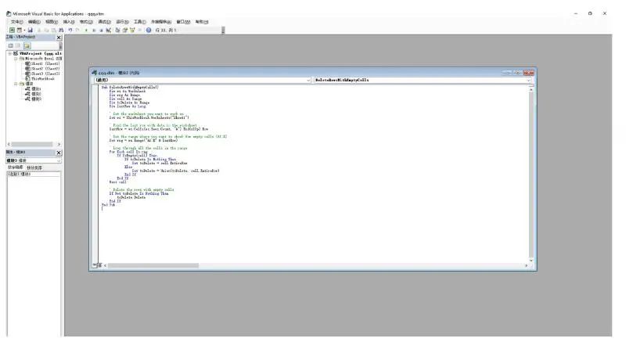Viewport: 633px width, 349px height.
Task: Click the Design Mode toolbar icon
Action: coord(110,30)
